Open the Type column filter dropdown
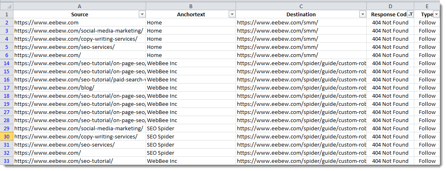 point(436,15)
